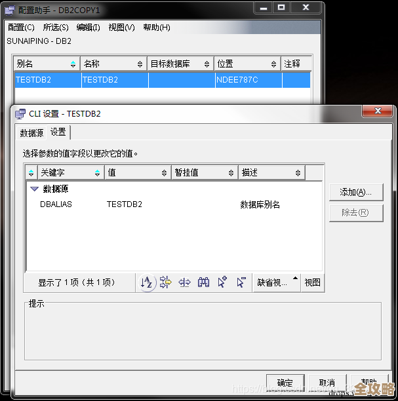The height and width of the screenshot is (401, 398).
Task: Confirm with the 确定 button
Action: [285, 383]
